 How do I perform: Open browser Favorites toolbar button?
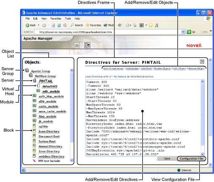[x=93, y=25]
